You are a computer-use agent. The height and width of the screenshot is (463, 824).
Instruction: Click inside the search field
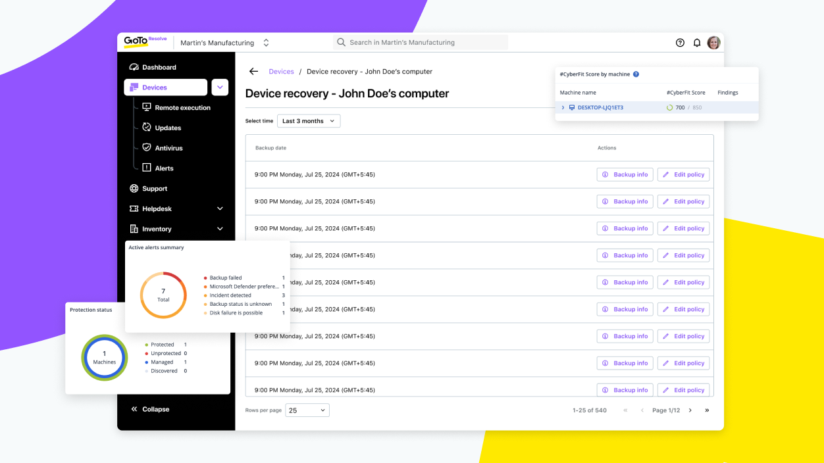click(421, 42)
